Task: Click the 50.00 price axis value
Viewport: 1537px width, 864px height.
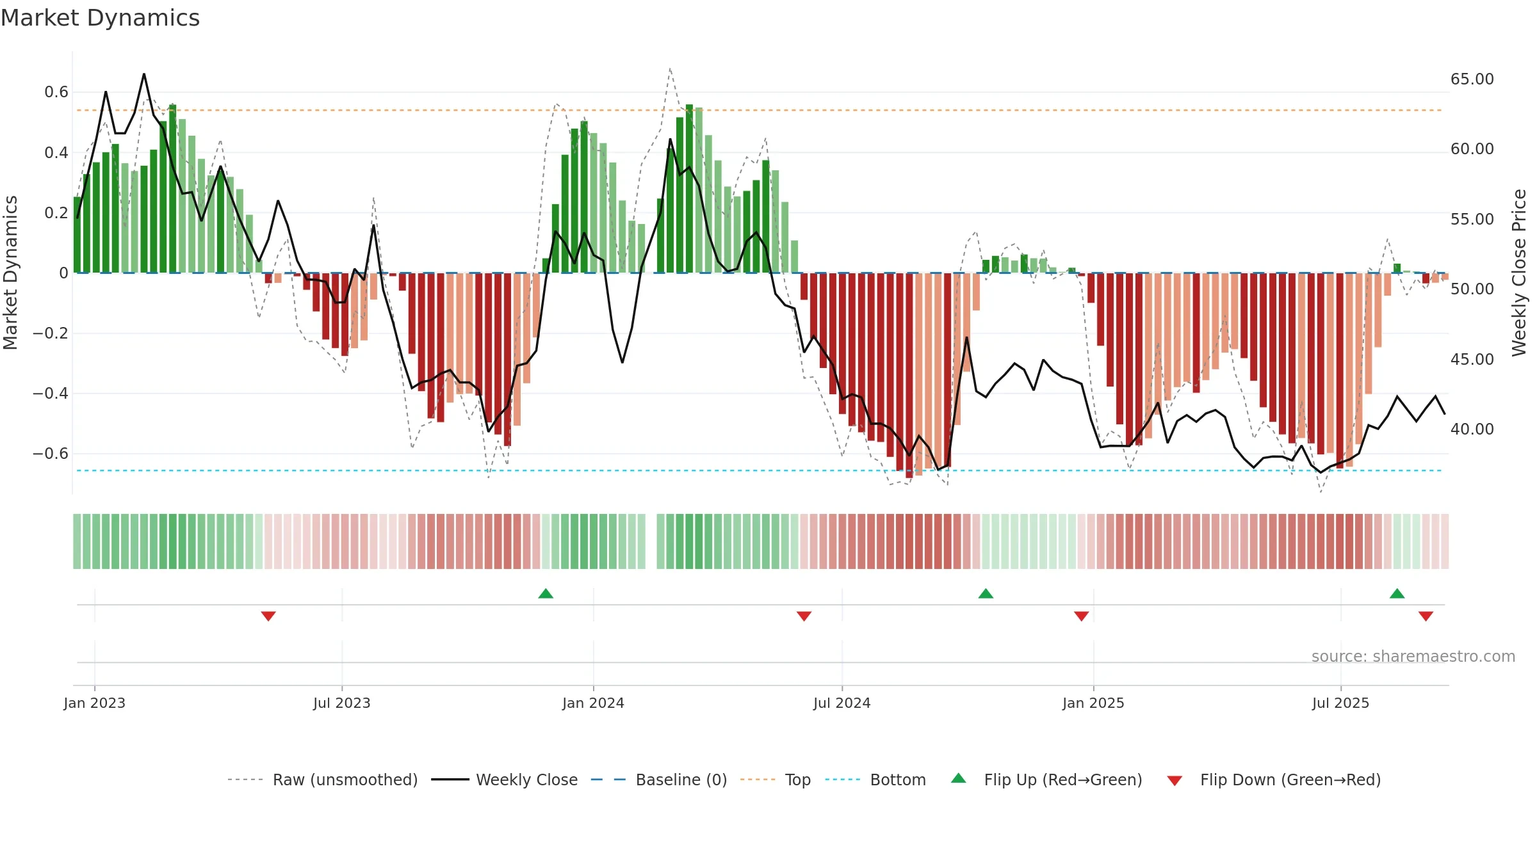Action: point(1472,289)
